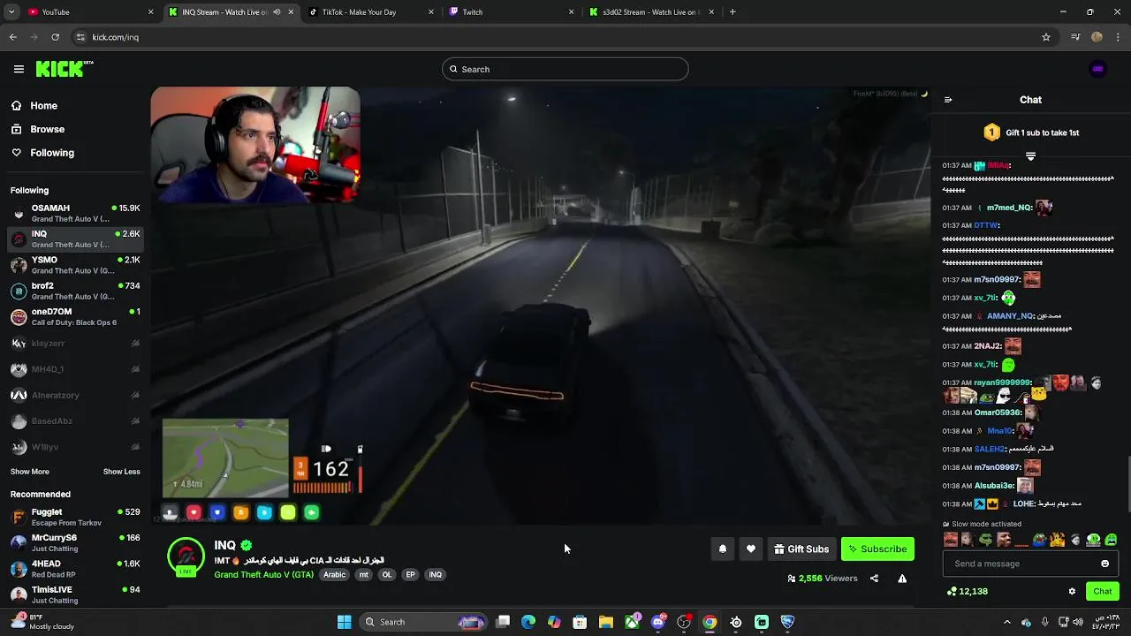
Task: Focus the Kick search box
Action: click(565, 69)
